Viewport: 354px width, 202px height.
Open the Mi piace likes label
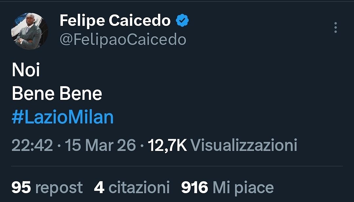point(243,188)
